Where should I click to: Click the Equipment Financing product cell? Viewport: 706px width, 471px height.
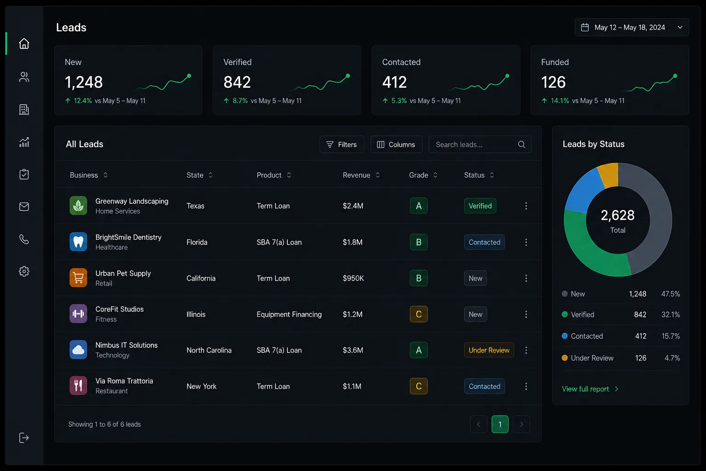coord(289,315)
